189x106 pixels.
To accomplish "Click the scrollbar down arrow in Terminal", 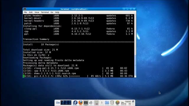I will coord(135,77).
